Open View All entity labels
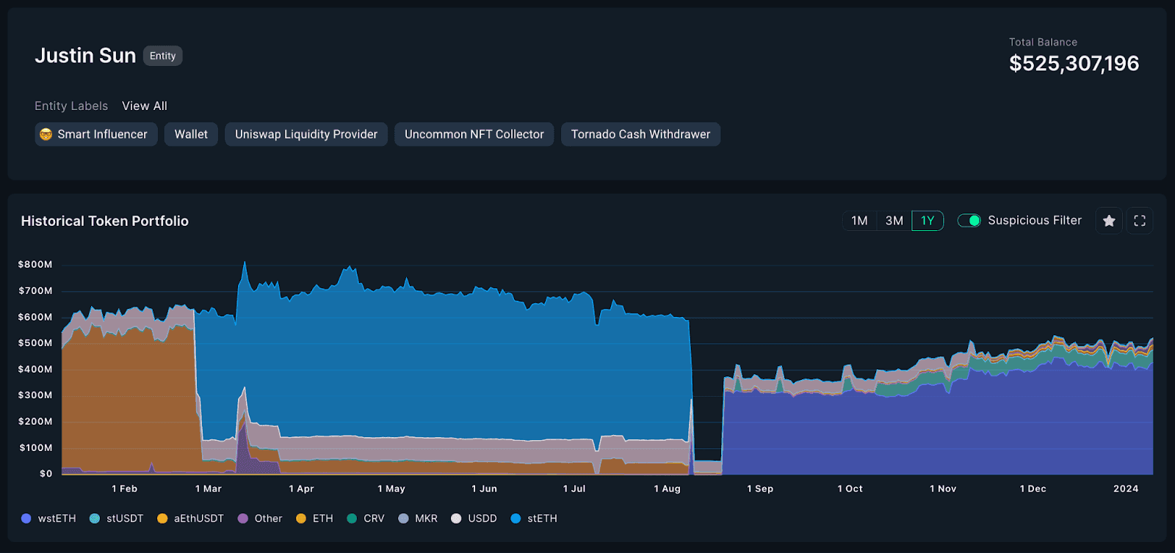This screenshot has width=1175, height=553. point(145,106)
